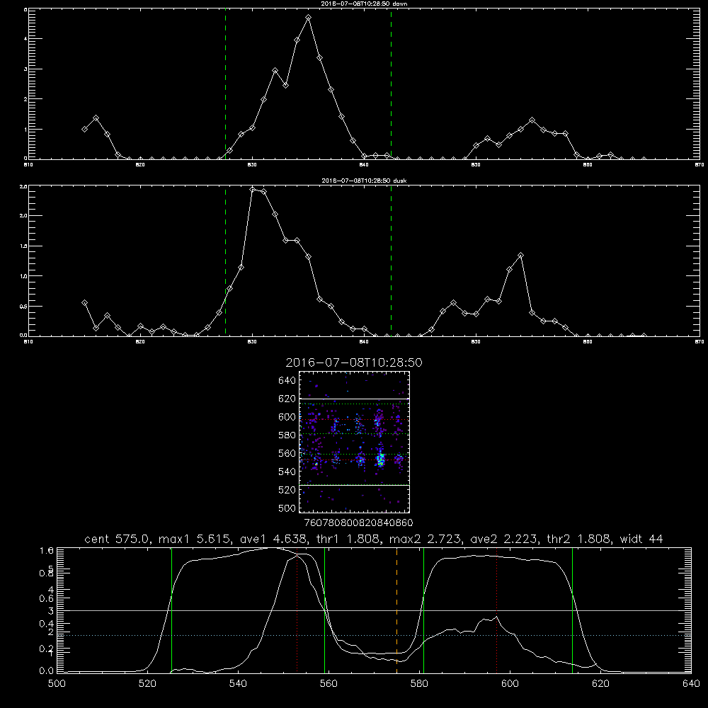Click the horizontal solid white threshold line in profile plot
Image resolution: width=708 pixels, height=708 pixels.
tap(375, 610)
